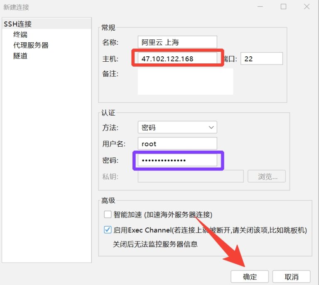Screen dimensions: 319x285
Task: Enable the 智能加速 checkbox
Action: pos(108,214)
